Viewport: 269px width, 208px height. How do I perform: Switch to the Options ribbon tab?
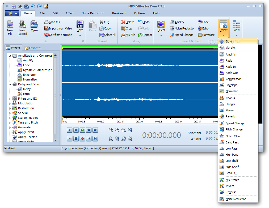click(x=140, y=13)
